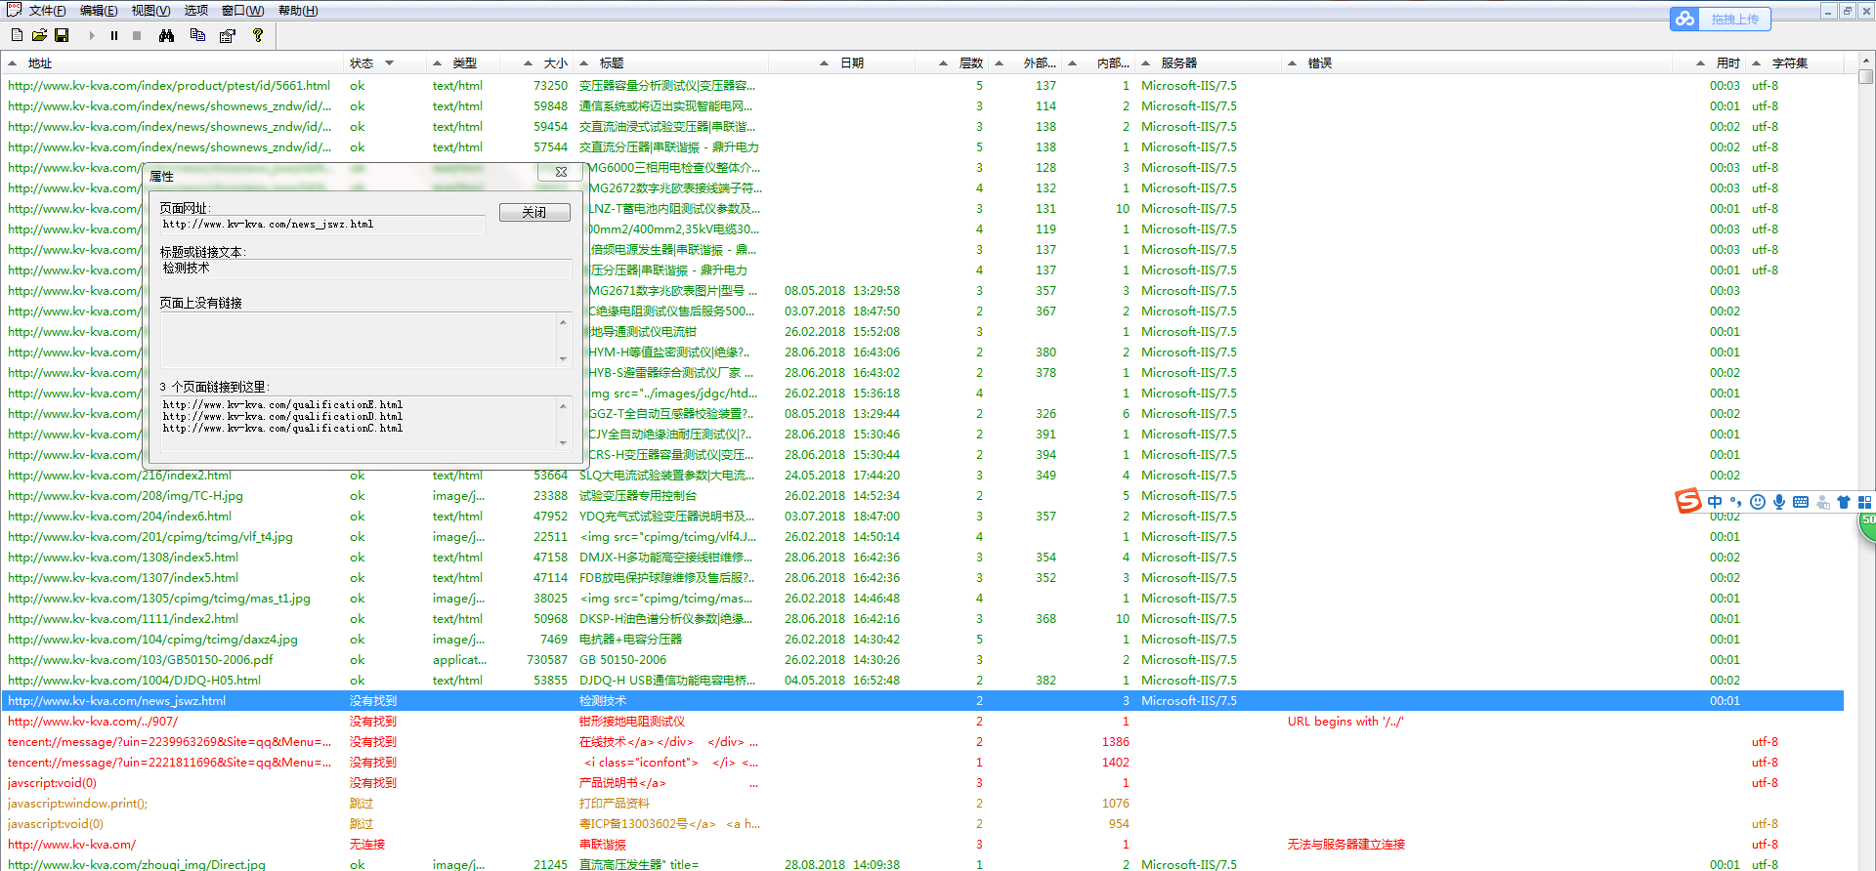Toggle Sogou soft keyboard
The width and height of the screenshot is (1876, 871).
[x=1801, y=502]
